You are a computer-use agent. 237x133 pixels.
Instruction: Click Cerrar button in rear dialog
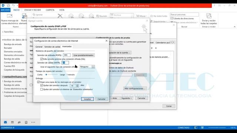169,106
